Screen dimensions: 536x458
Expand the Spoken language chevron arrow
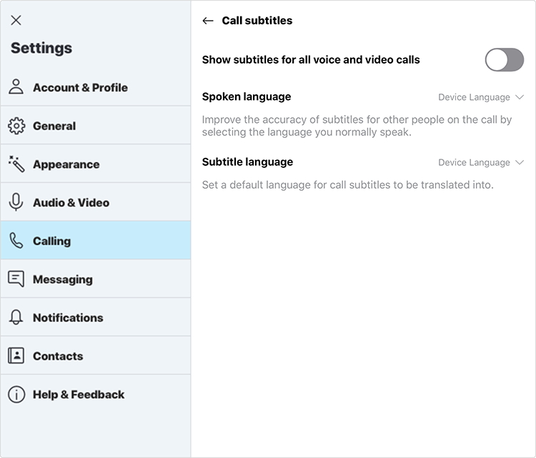tap(520, 97)
